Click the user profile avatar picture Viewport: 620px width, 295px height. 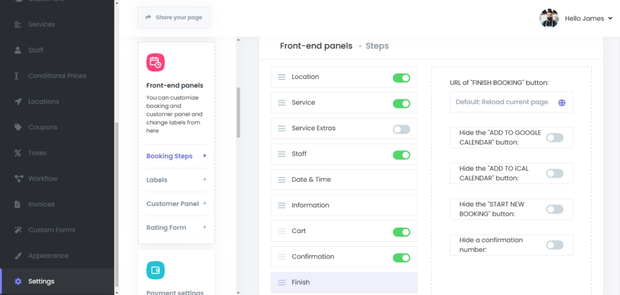click(x=549, y=18)
